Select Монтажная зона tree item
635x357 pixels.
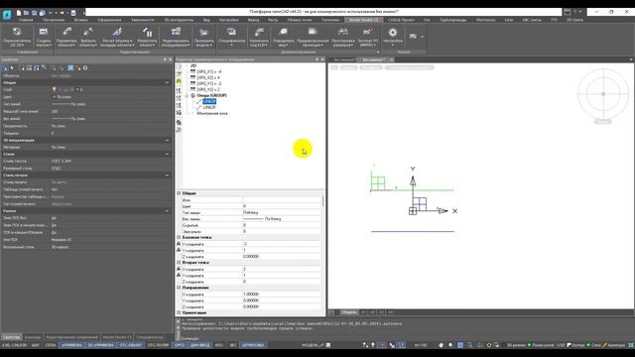(x=212, y=113)
